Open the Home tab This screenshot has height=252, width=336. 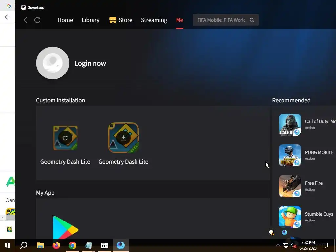pyautogui.click(x=65, y=20)
